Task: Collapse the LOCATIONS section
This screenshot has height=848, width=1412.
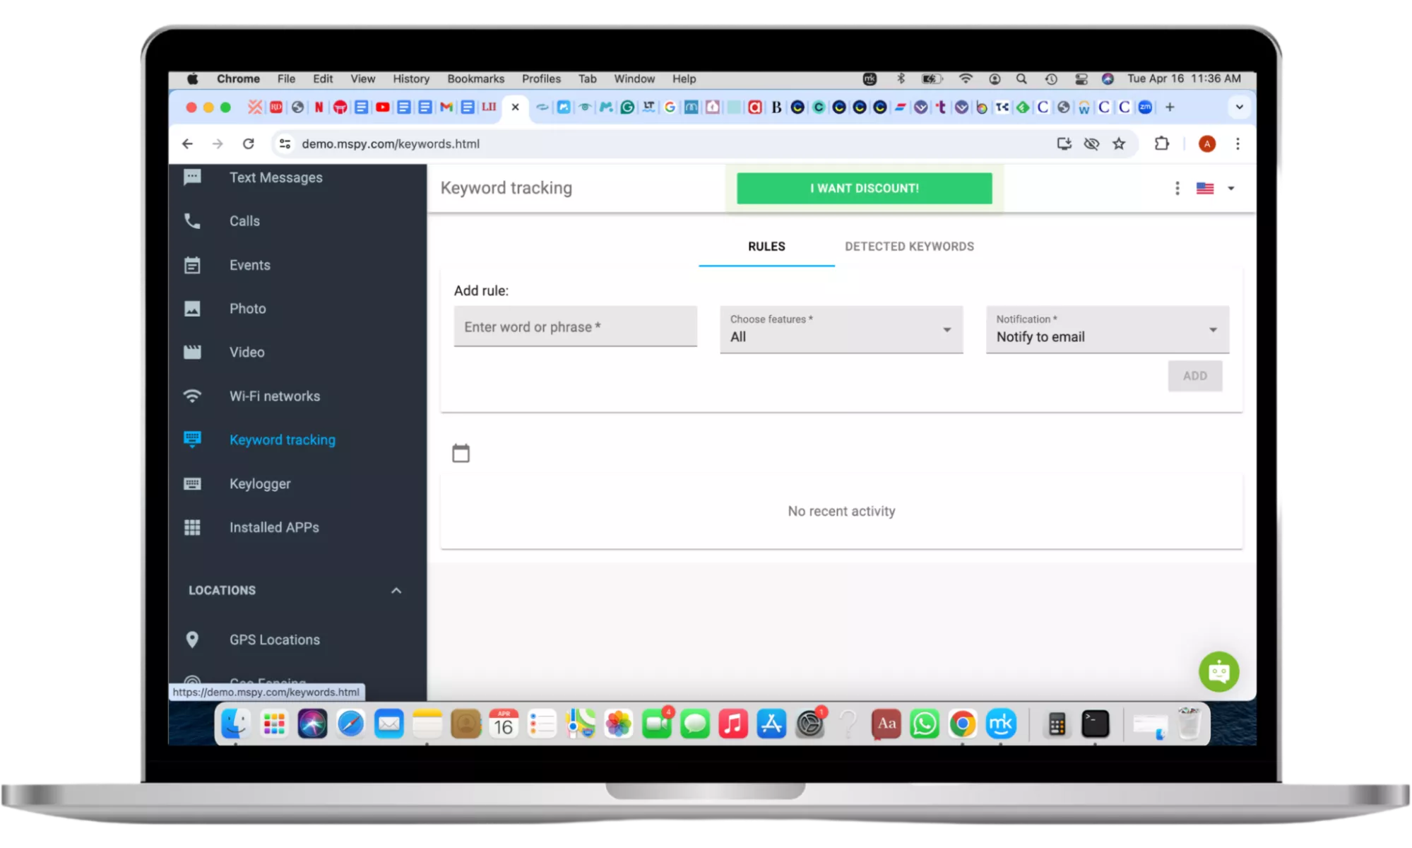Action: pos(396,591)
